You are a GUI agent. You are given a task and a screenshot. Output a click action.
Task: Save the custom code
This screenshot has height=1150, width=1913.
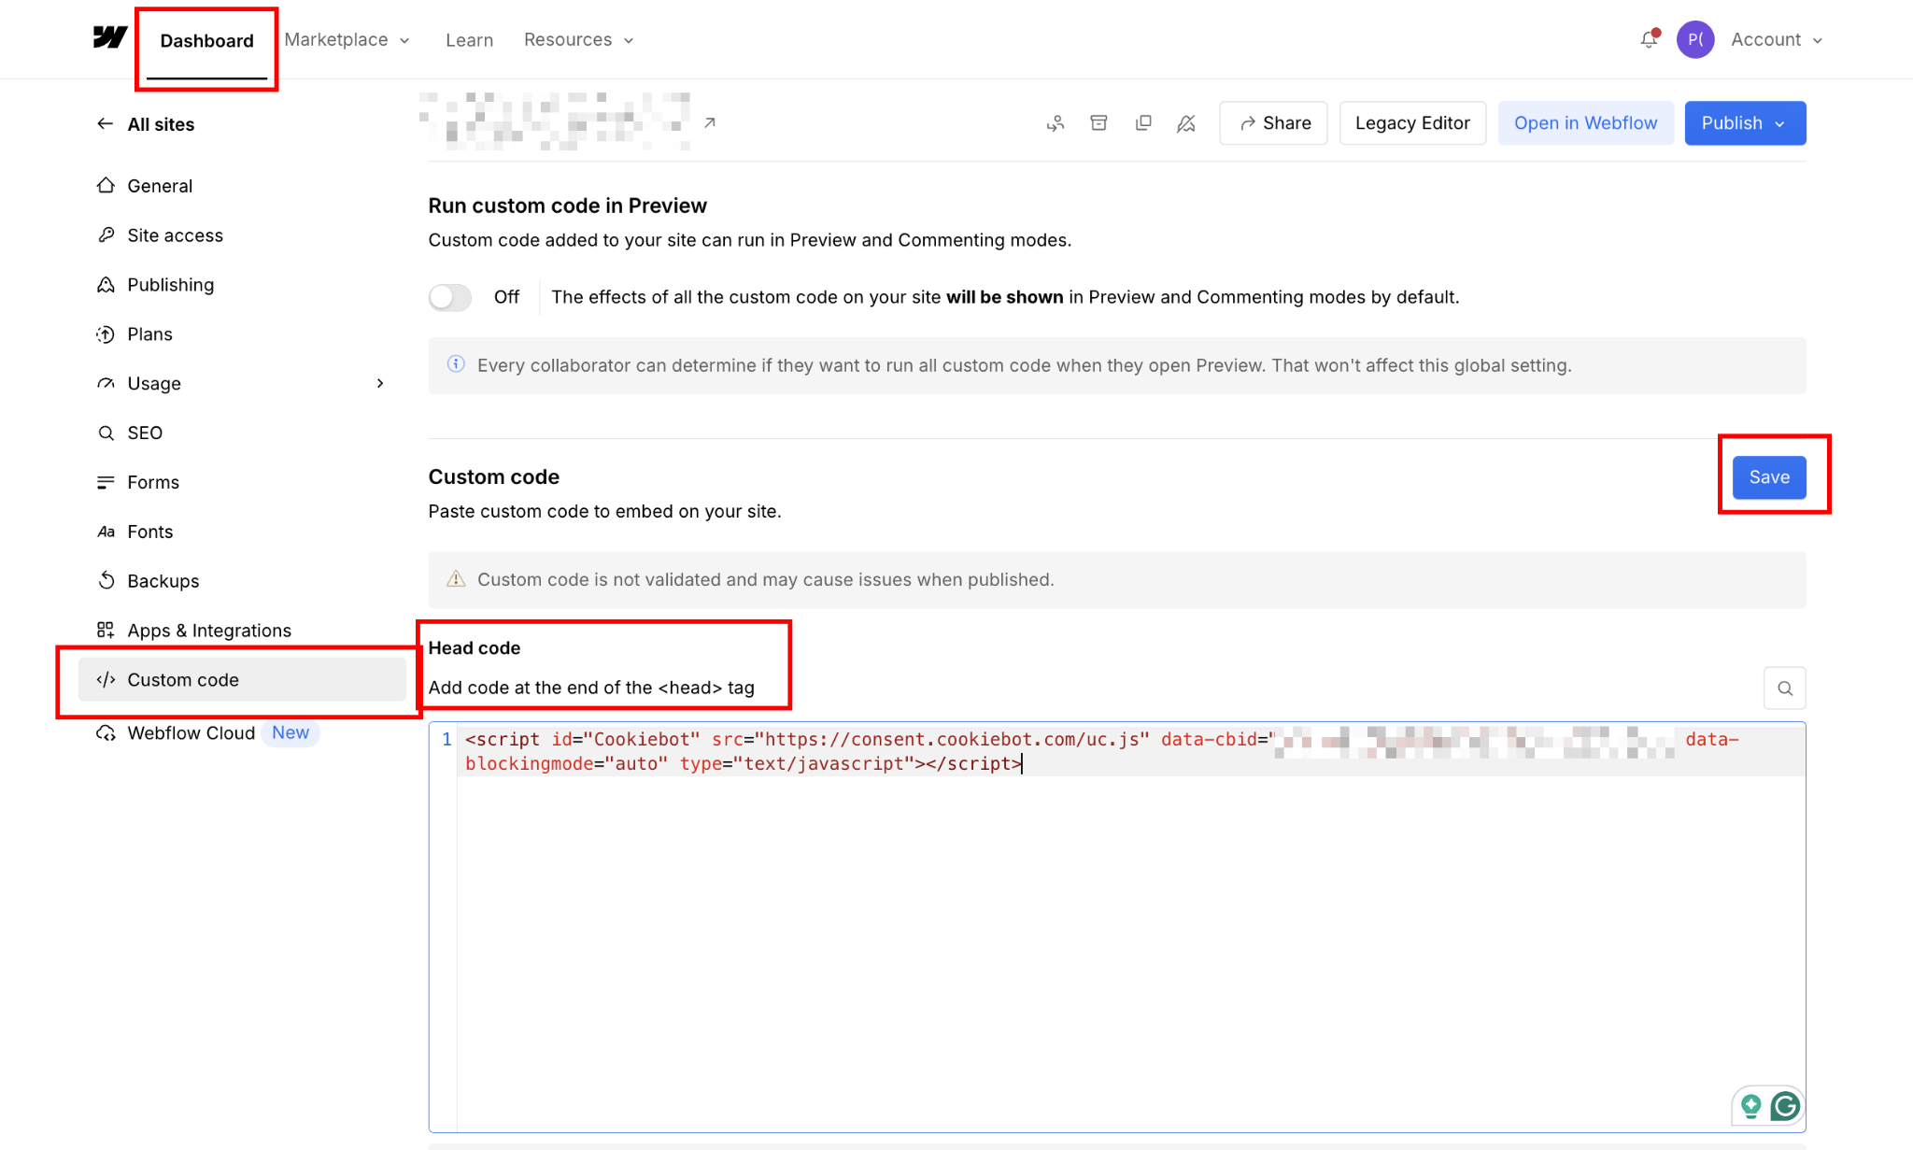(x=1768, y=477)
